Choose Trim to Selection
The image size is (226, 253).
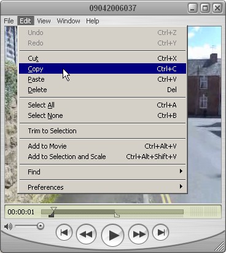(103, 131)
